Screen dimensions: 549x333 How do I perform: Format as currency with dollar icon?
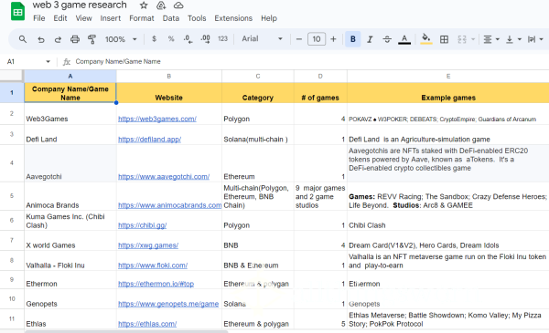154,39
